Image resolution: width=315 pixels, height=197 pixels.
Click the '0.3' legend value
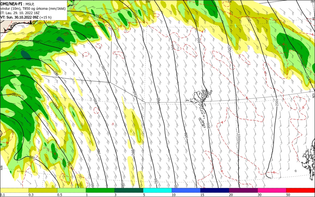(31, 195)
